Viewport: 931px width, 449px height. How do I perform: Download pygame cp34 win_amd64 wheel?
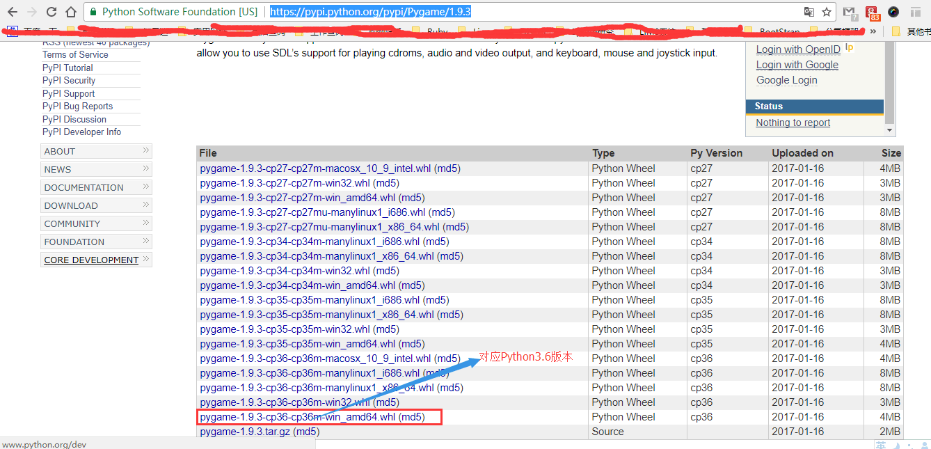pos(297,285)
